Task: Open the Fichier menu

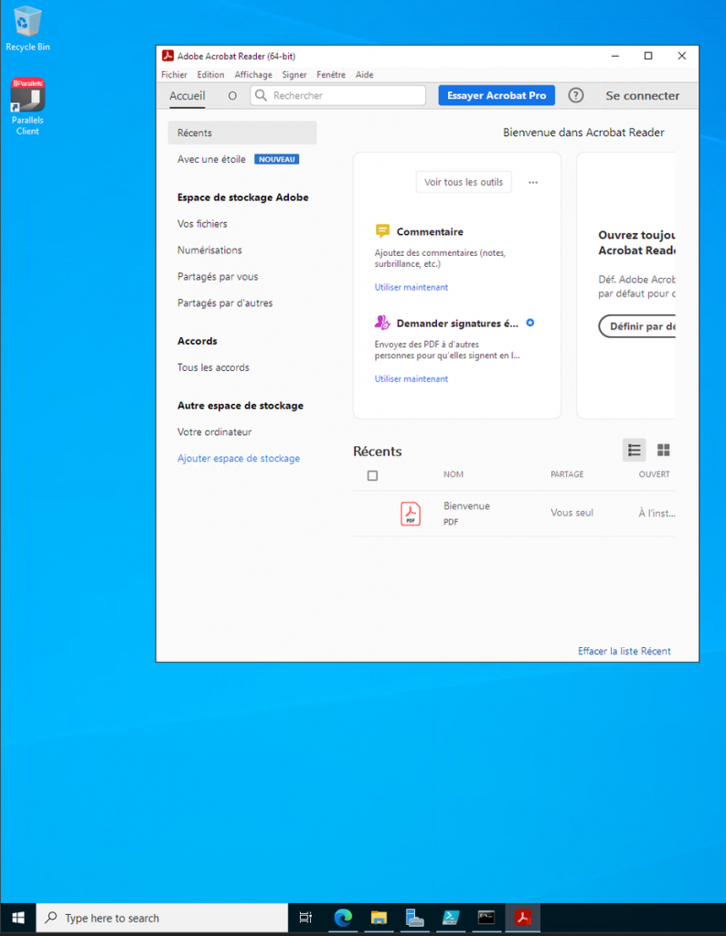Action: pos(174,75)
